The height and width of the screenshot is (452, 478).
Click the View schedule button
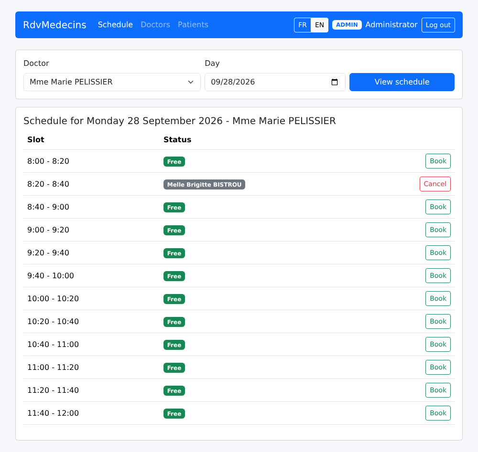(402, 82)
